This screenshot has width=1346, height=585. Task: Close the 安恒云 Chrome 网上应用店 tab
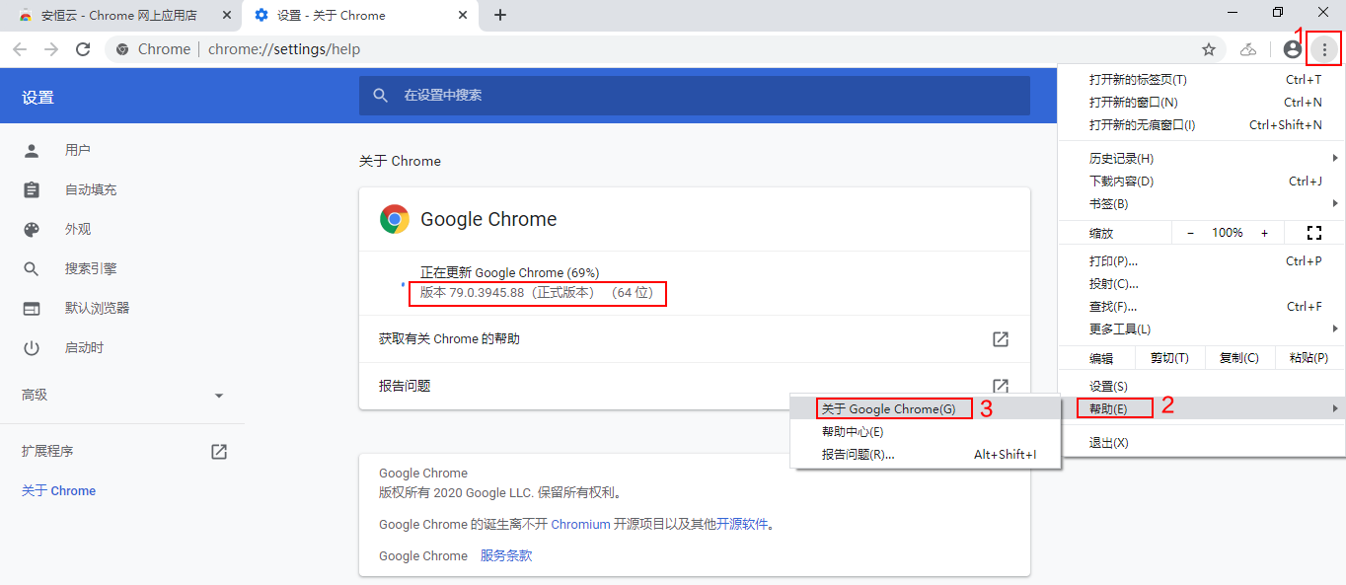tap(226, 15)
